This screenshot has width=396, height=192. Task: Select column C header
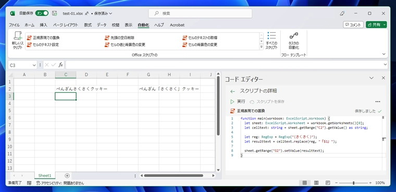pyautogui.click(x=66, y=75)
